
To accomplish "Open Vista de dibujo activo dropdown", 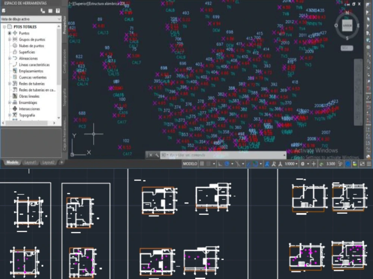I will click(x=31, y=19).
